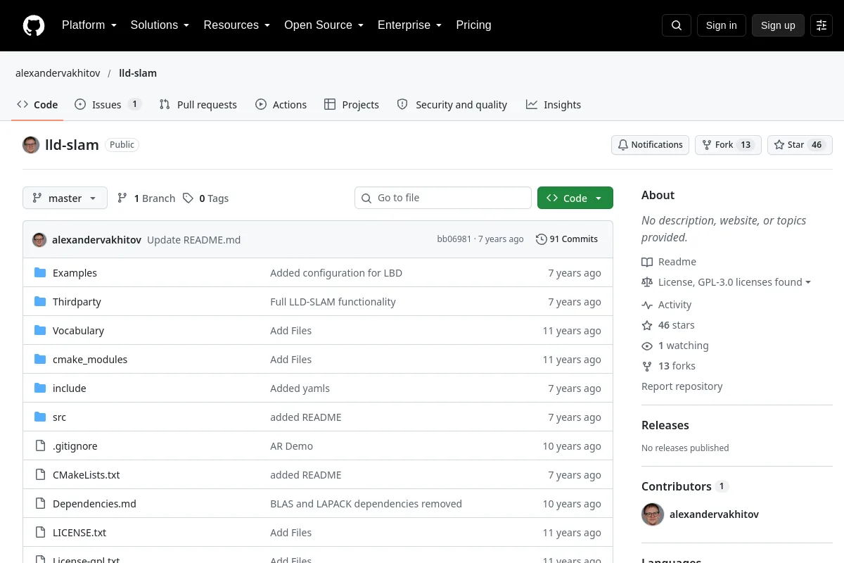Screen dimensions: 844x563
Task: Click the Report repository link
Action: tap(682, 386)
